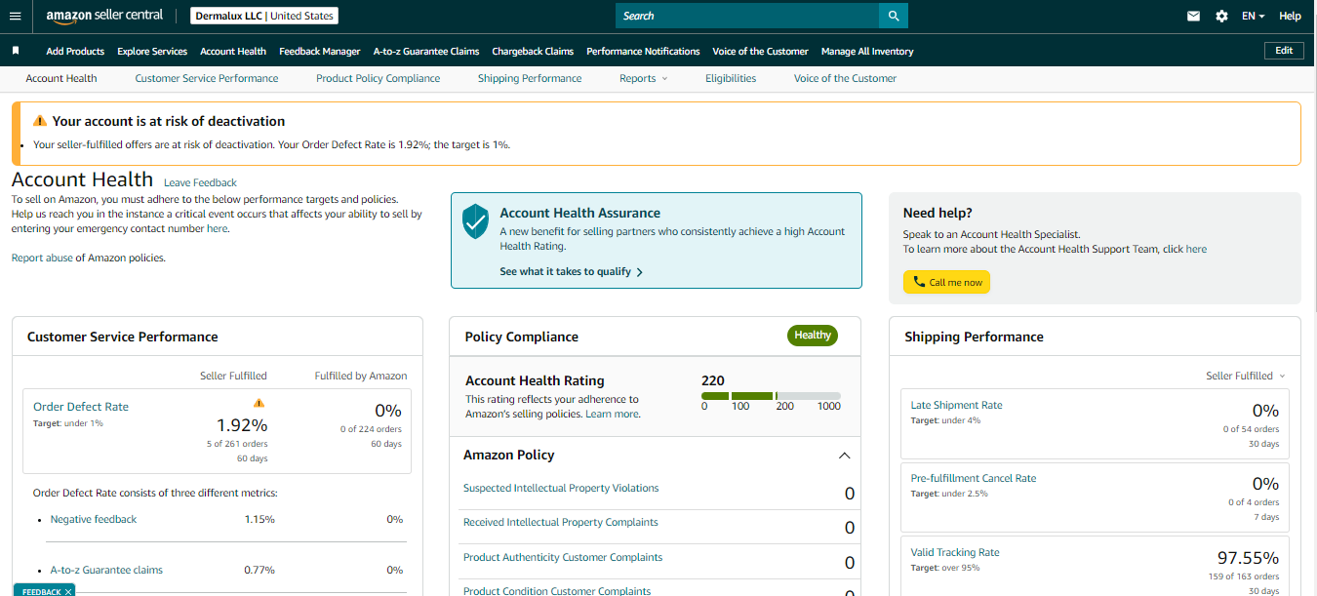Click the emergency contact 'here' link
The image size is (1317, 596).
click(x=217, y=228)
